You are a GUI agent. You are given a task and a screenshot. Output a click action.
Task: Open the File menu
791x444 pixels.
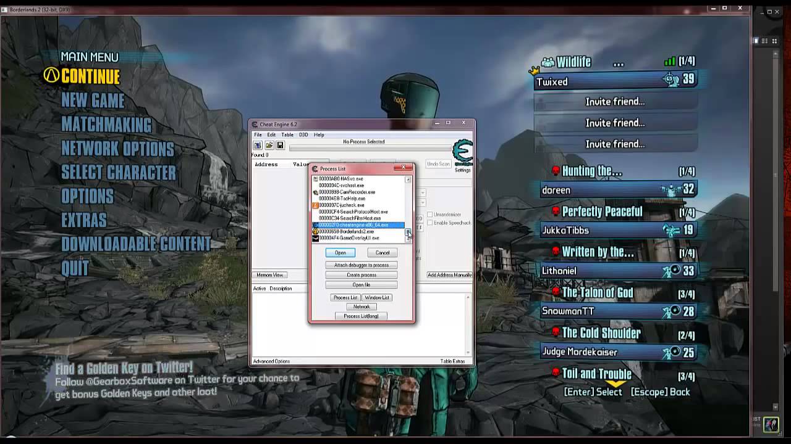tap(258, 134)
